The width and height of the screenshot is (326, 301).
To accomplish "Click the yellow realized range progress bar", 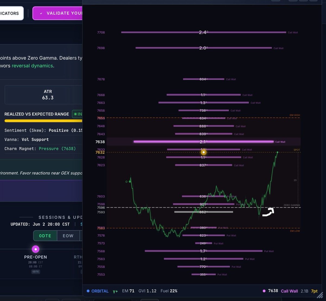I will point(43,121).
